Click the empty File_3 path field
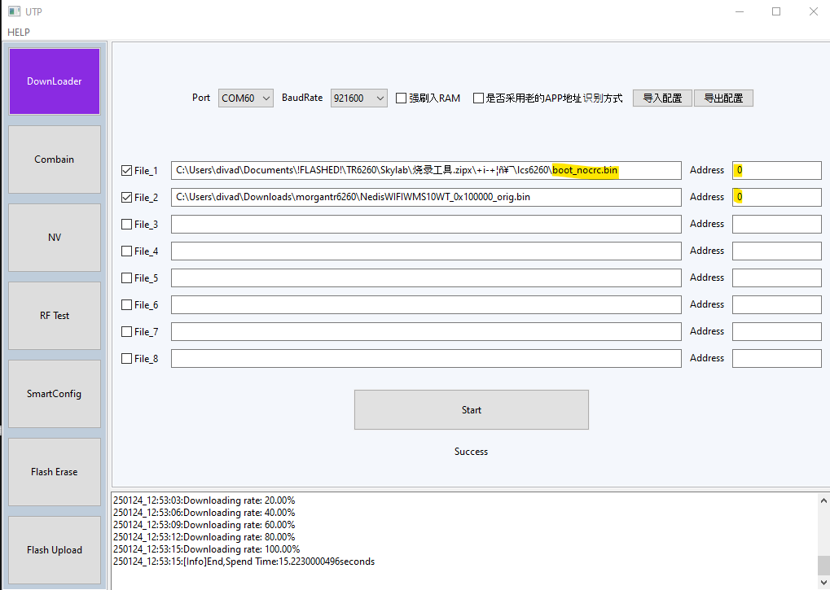Image resolution: width=830 pixels, height=590 pixels. [x=426, y=224]
